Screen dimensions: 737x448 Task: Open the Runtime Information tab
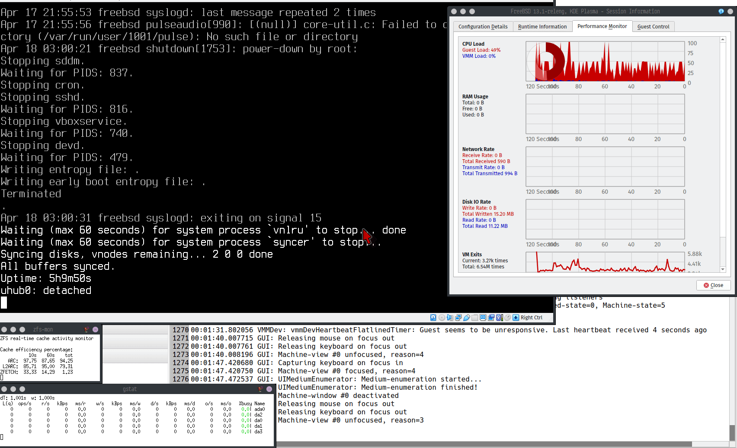pos(542,27)
